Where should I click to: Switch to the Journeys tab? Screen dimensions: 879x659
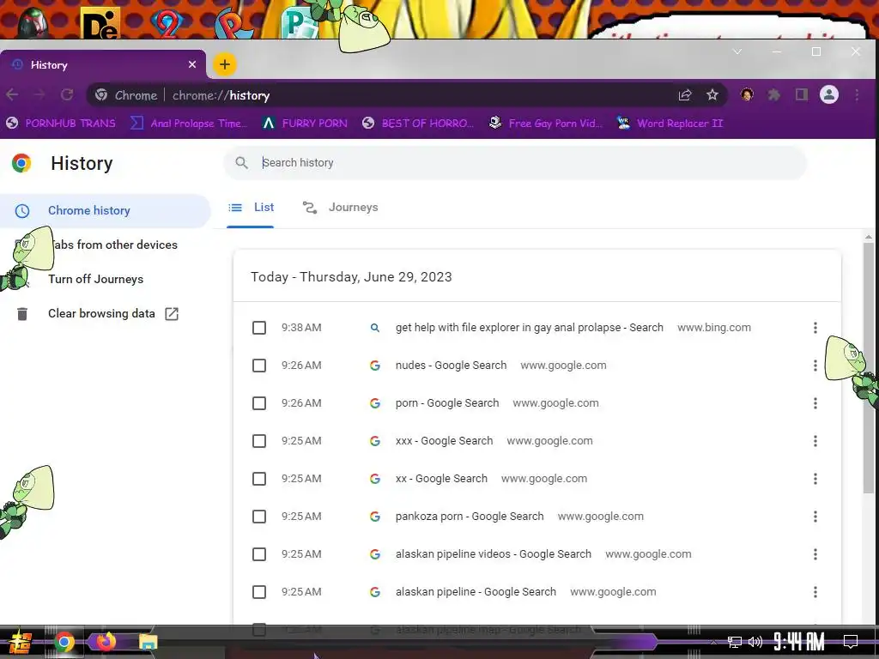tap(340, 208)
